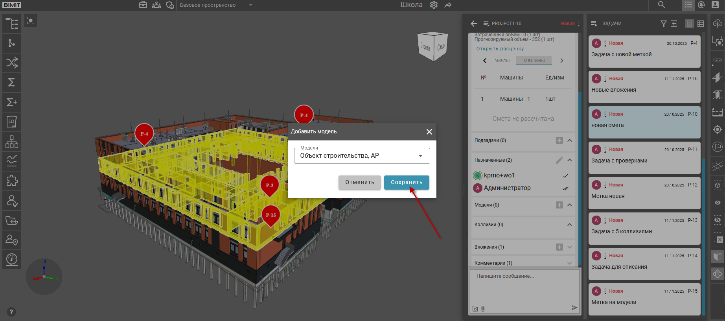This screenshot has height=321, width=725.
Task: Click the ruler measurement tool icon
Action: (x=718, y=60)
